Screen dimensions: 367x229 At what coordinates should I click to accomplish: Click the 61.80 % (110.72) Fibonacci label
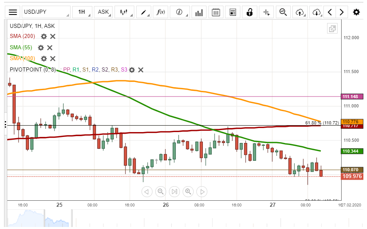tap(322, 123)
